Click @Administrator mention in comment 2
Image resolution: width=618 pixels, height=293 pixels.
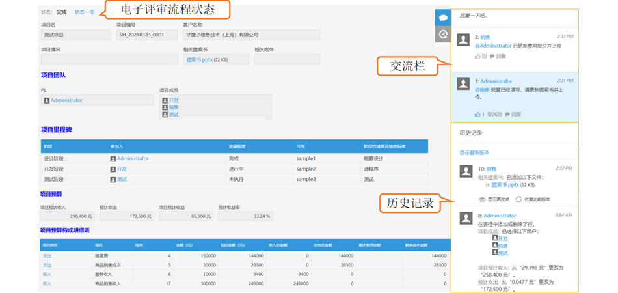(x=493, y=46)
